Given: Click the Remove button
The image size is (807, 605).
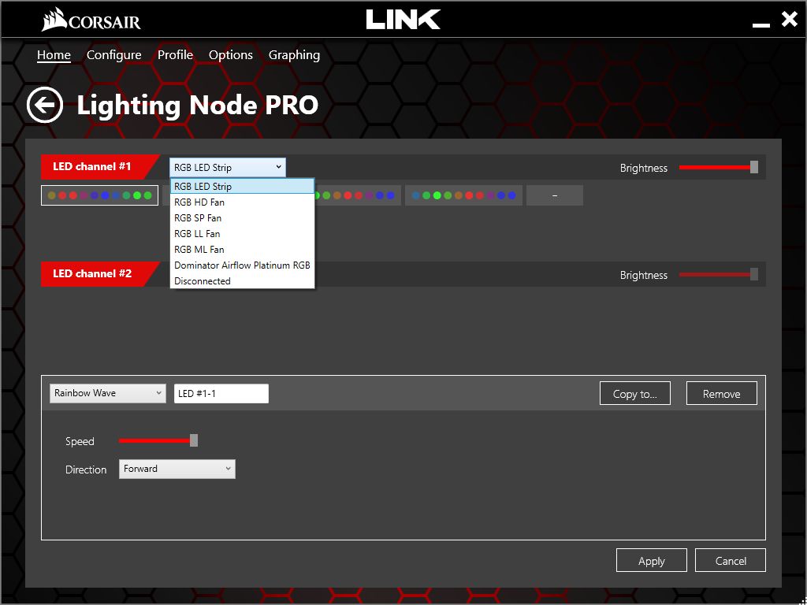Looking at the screenshot, I should click(722, 394).
